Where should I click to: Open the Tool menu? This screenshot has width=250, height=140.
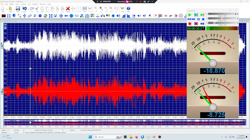(29, 4)
